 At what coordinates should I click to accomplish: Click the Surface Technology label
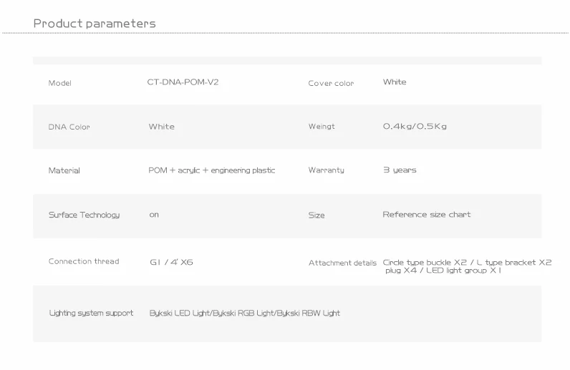pyautogui.click(x=84, y=215)
